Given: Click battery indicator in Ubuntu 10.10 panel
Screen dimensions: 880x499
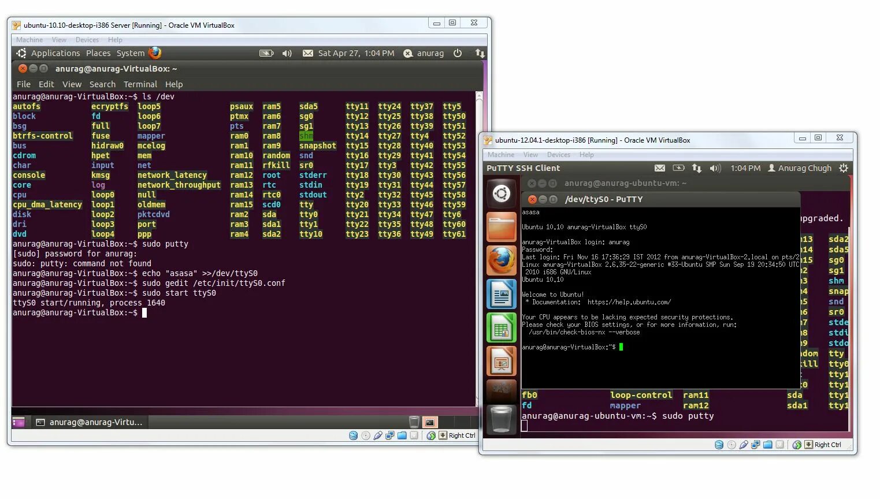Looking at the screenshot, I should (x=266, y=53).
